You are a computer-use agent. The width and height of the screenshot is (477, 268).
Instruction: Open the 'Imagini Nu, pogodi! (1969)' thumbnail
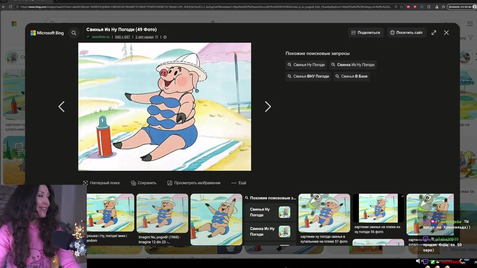(x=162, y=213)
